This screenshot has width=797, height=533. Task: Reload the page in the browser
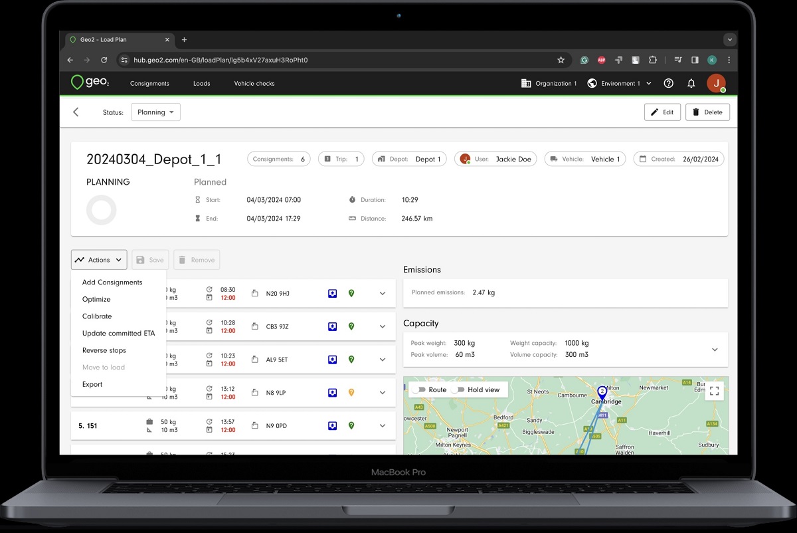104,60
